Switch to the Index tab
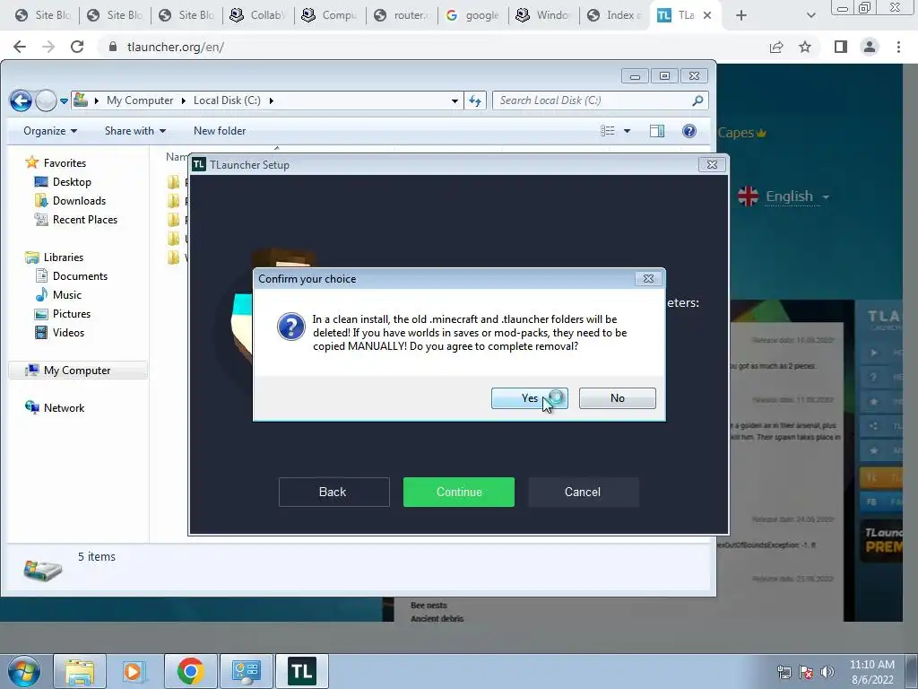The image size is (918, 689). pos(615,15)
